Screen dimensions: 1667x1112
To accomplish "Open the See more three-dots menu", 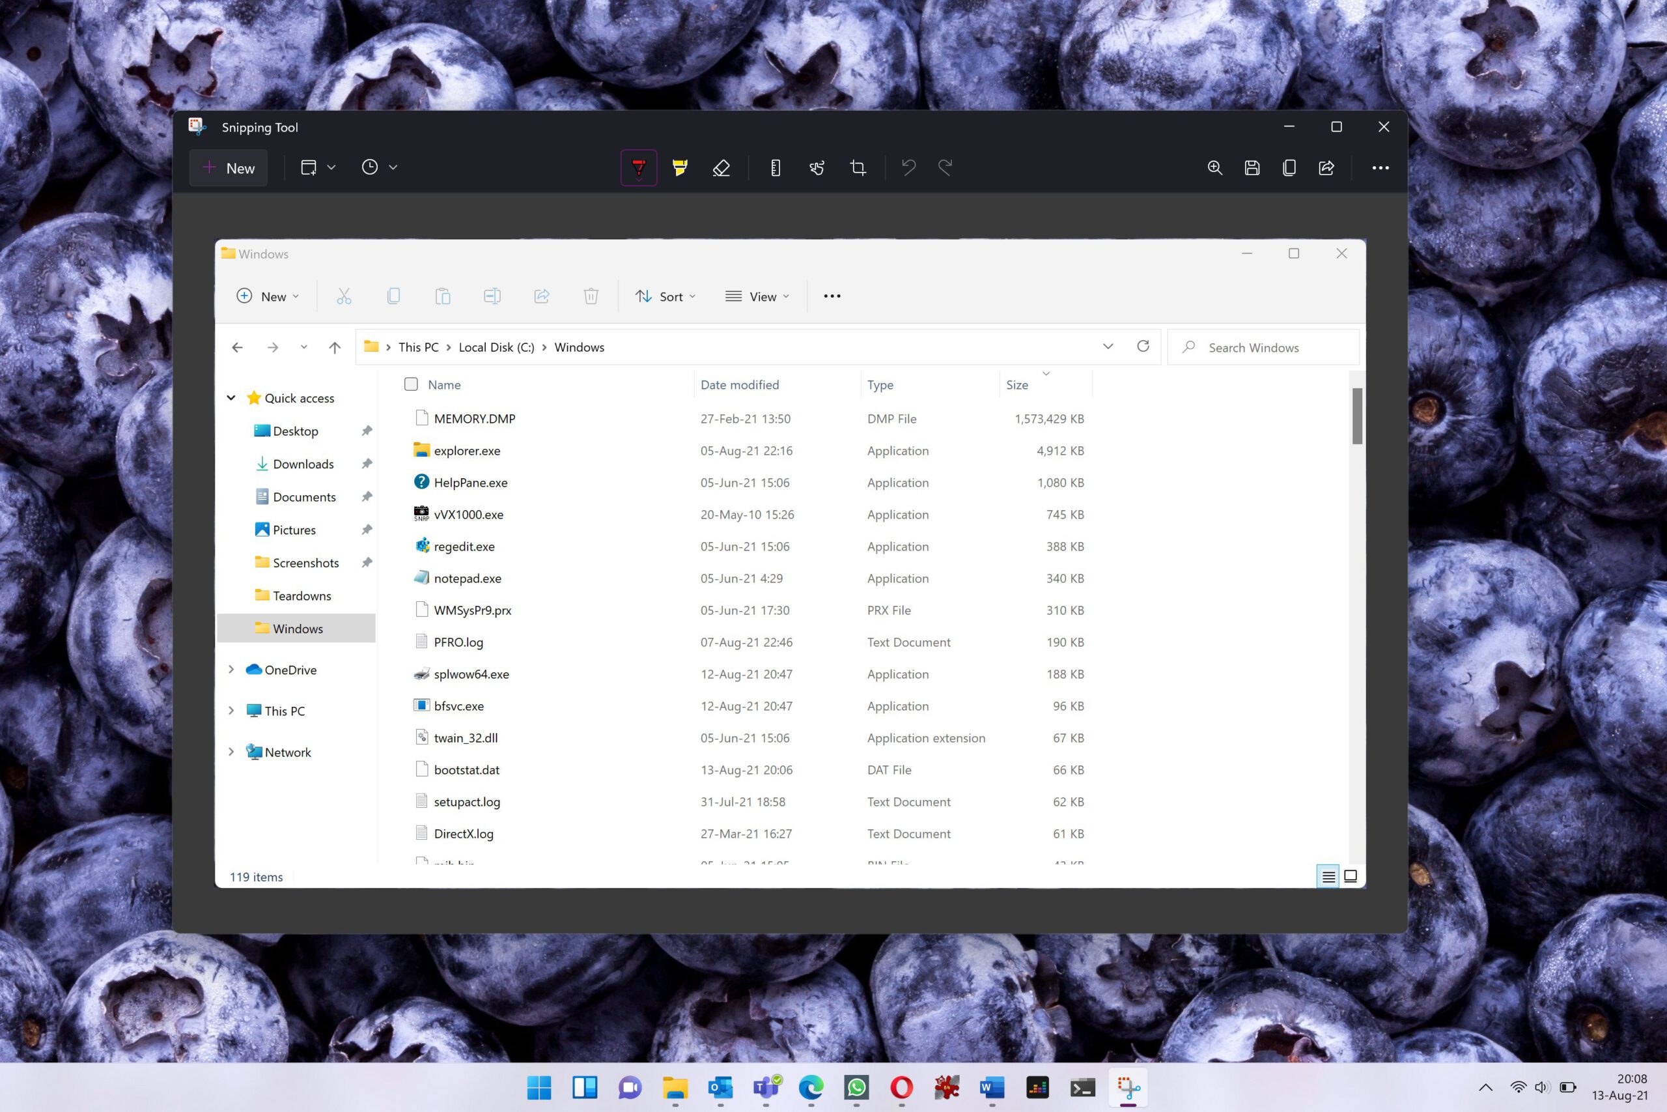I will click(1380, 168).
